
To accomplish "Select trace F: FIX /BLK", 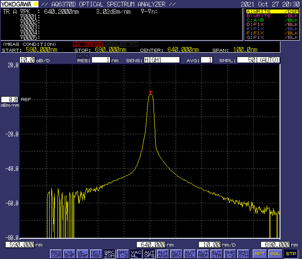I will point(272,33).
